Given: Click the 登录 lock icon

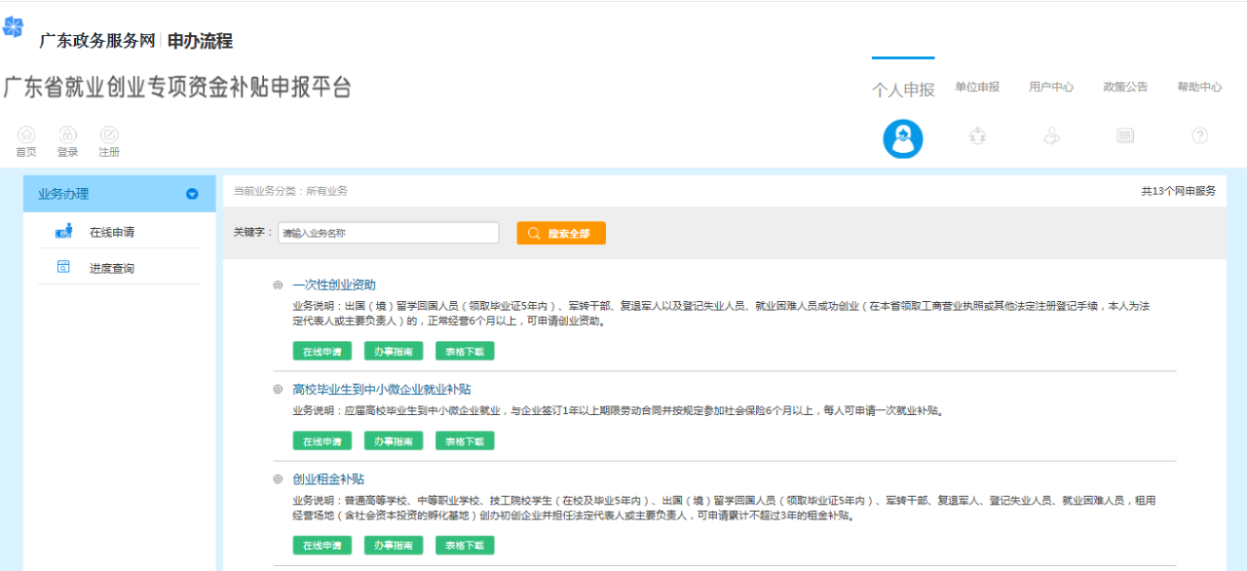Looking at the screenshot, I should (67, 134).
